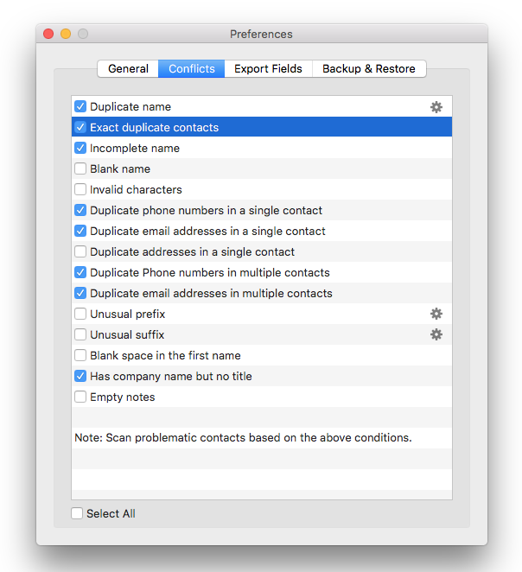Open settings gear for Unusual prefix
522x572 pixels.
tap(436, 314)
